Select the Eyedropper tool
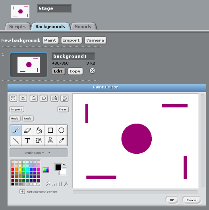This screenshot has width=209, height=210. tap(61, 141)
